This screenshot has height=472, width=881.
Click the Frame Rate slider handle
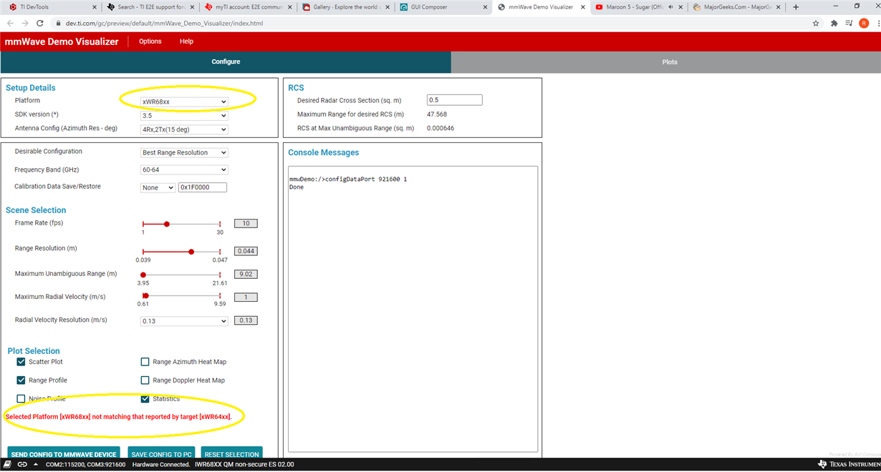[167, 224]
